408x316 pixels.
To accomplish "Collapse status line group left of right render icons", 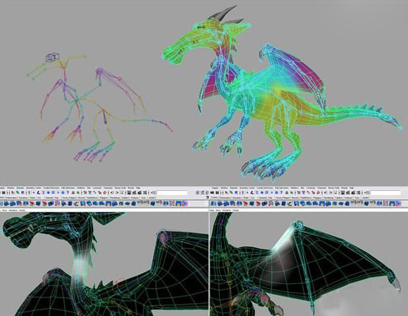I will pos(339,192).
